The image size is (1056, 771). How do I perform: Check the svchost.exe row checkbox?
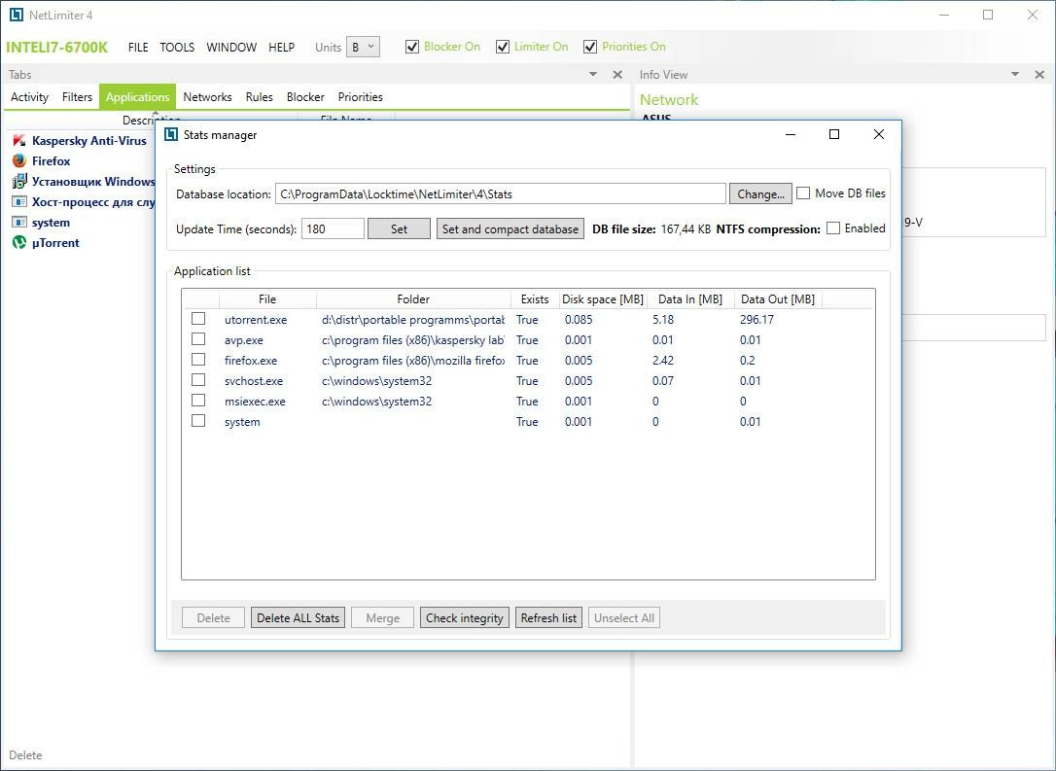click(x=198, y=380)
